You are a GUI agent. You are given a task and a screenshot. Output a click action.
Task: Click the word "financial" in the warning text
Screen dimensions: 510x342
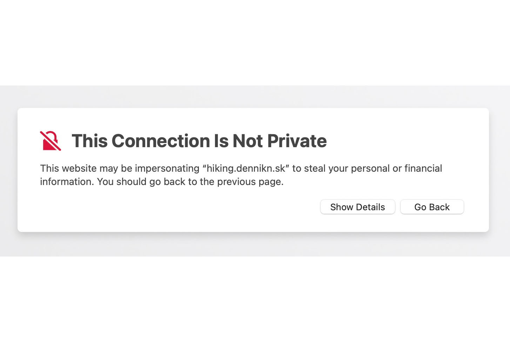[423, 169]
